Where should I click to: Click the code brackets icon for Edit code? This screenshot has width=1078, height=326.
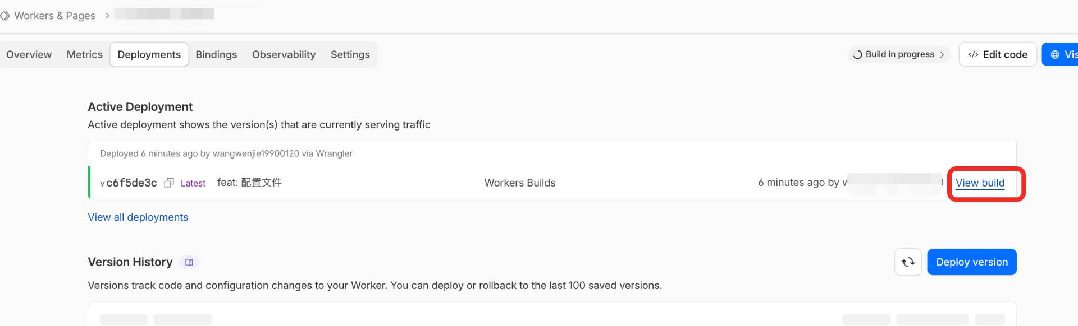973,55
